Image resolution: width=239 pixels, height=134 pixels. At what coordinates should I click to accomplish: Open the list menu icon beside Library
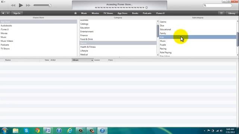pos(221,13)
